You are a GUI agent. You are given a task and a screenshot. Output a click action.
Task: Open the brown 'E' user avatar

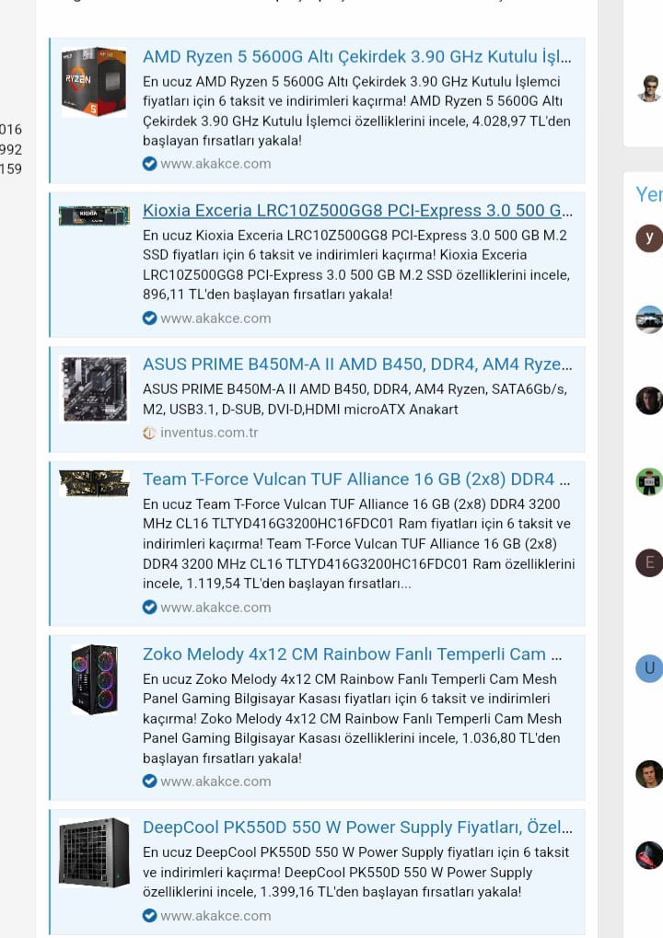click(x=649, y=562)
